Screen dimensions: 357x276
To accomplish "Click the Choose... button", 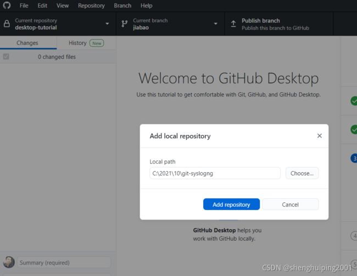I will pyautogui.click(x=302, y=173).
